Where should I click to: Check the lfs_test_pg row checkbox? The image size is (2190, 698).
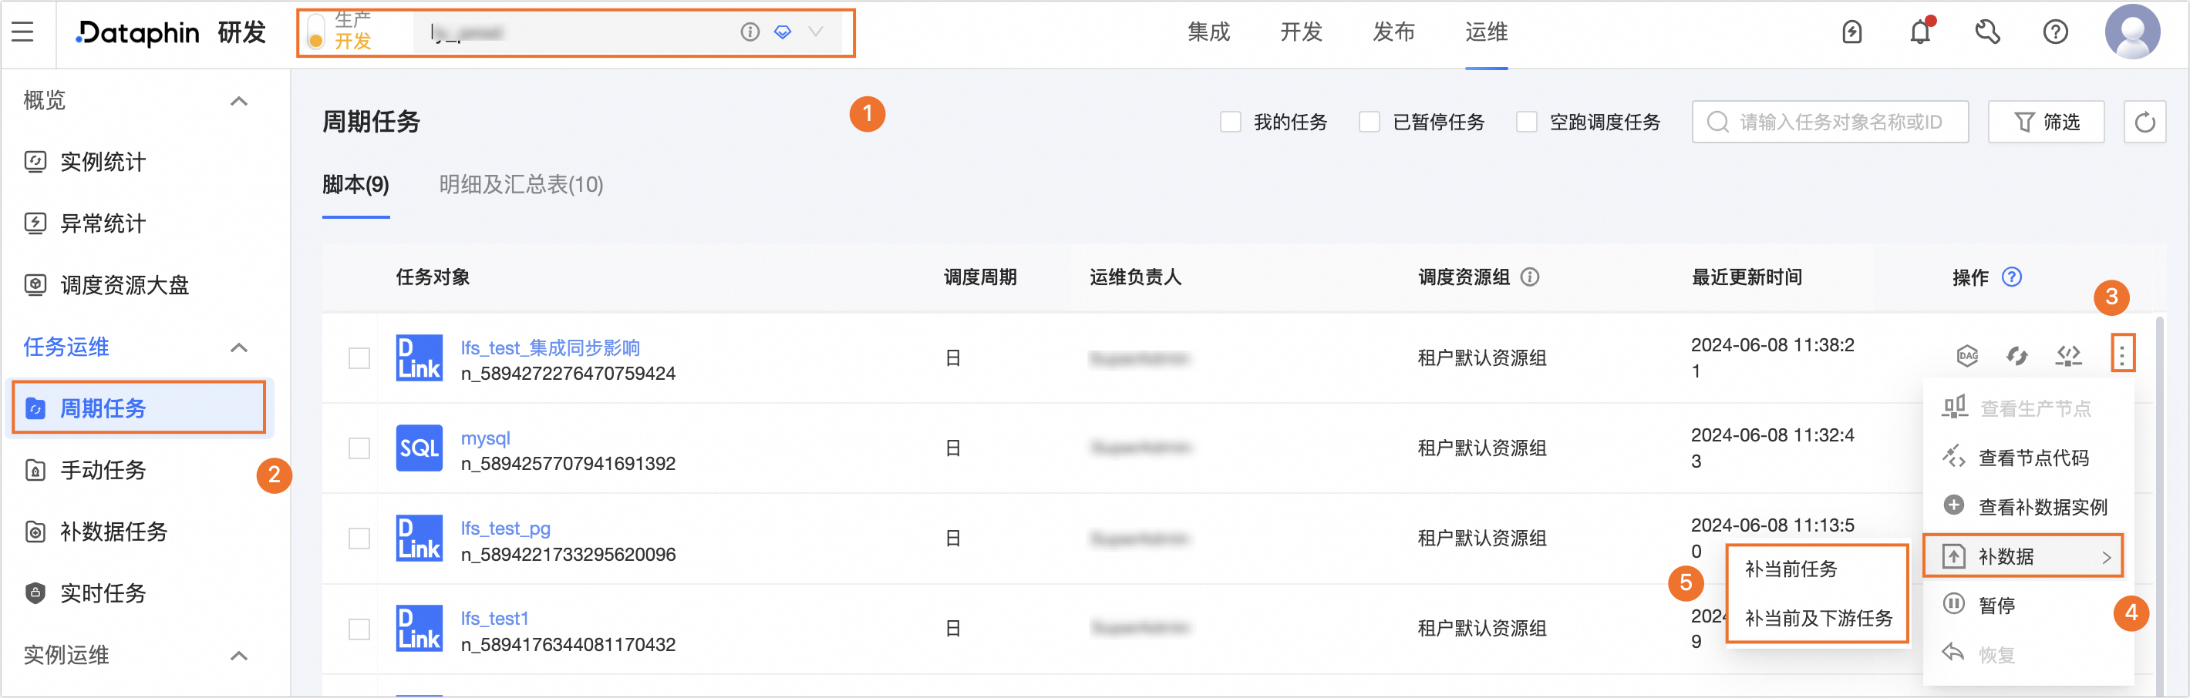click(x=359, y=539)
